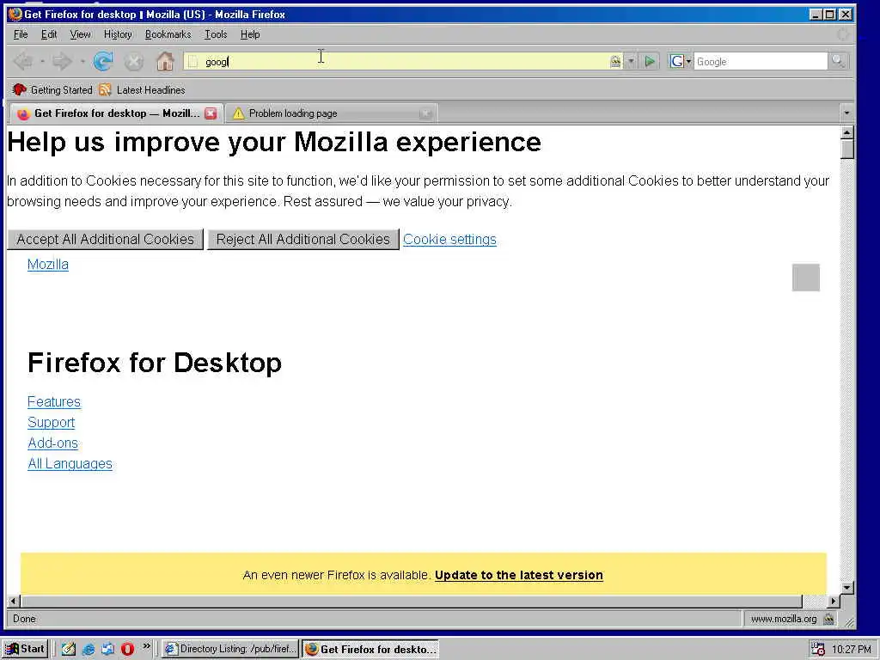Open the Support link

pyautogui.click(x=51, y=423)
